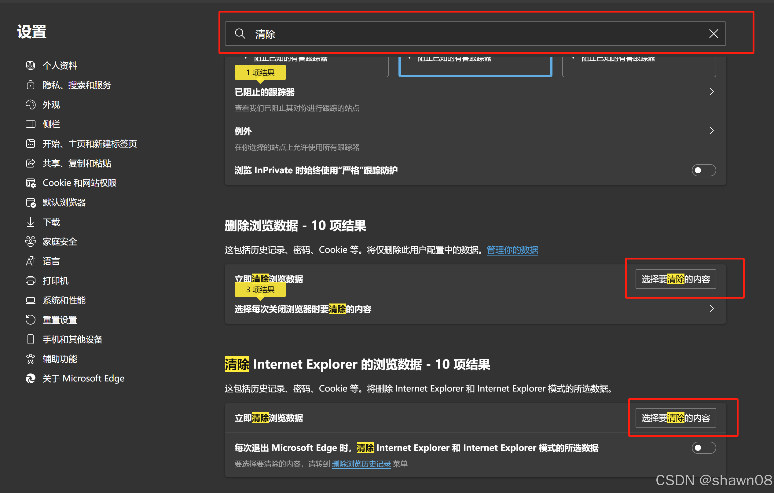Select the highlighted middle tracking prevention card
This screenshot has width=774, height=493.
(x=475, y=67)
